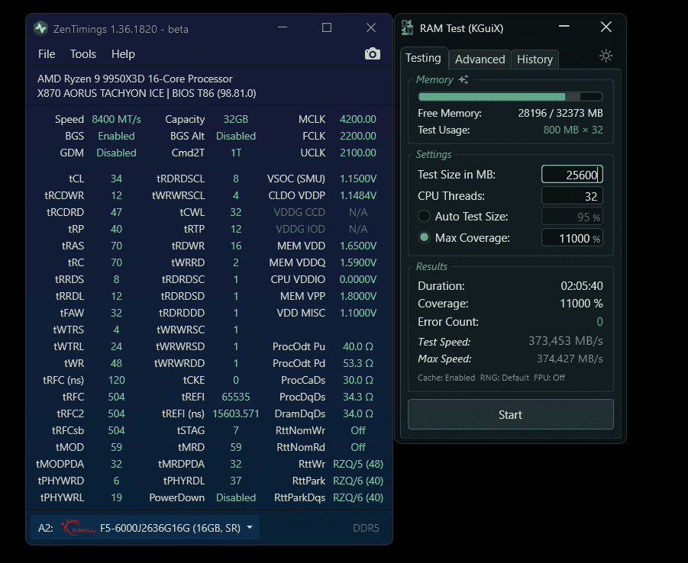This screenshot has width=688, height=563.
Task: Click the CPU Threads input field
Action: (572, 195)
